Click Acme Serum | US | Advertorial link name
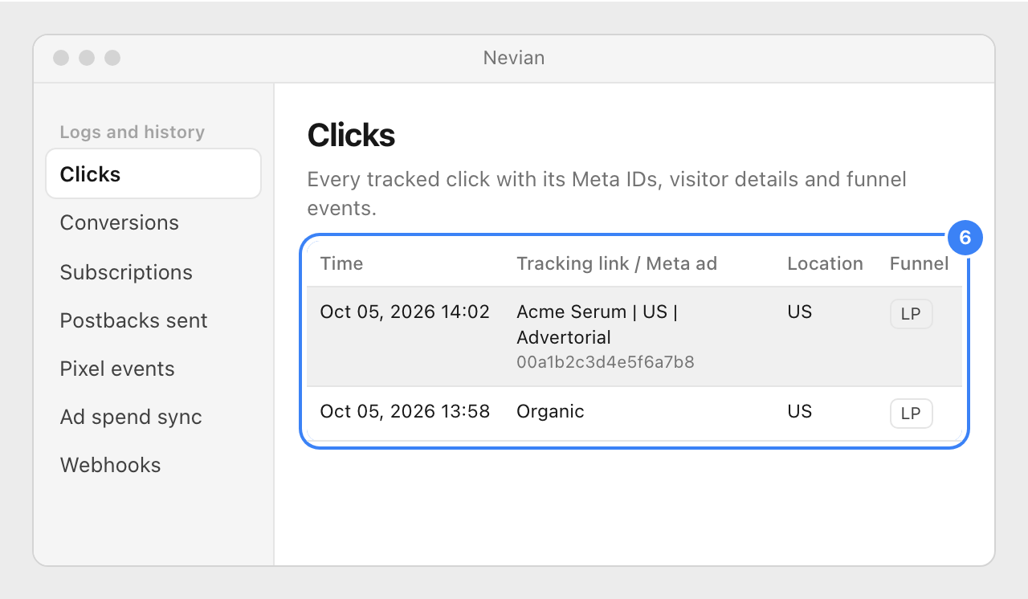This screenshot has width=1028, height=599. (x=597, y=324)
